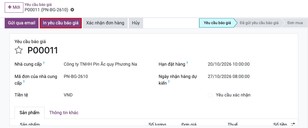
Task: Select the Đơn mua status stage
Action: pos(295,23)
